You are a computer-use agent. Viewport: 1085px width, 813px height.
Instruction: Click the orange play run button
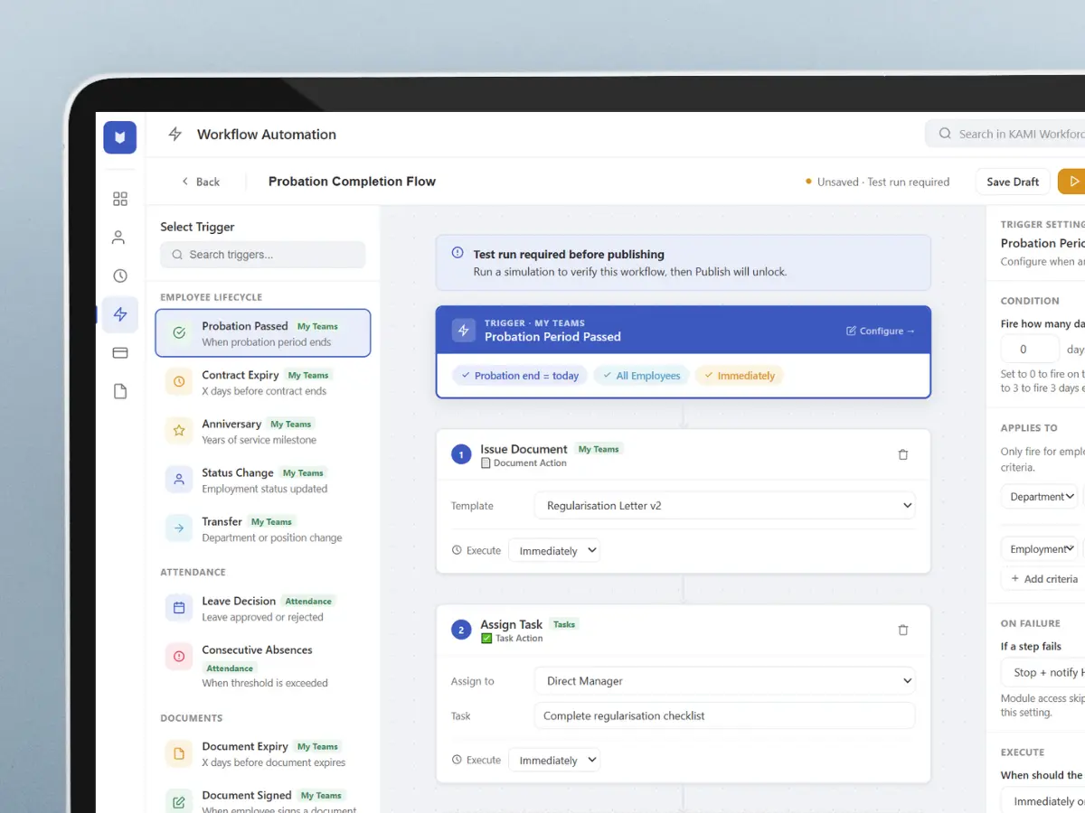pos(1071,182)
